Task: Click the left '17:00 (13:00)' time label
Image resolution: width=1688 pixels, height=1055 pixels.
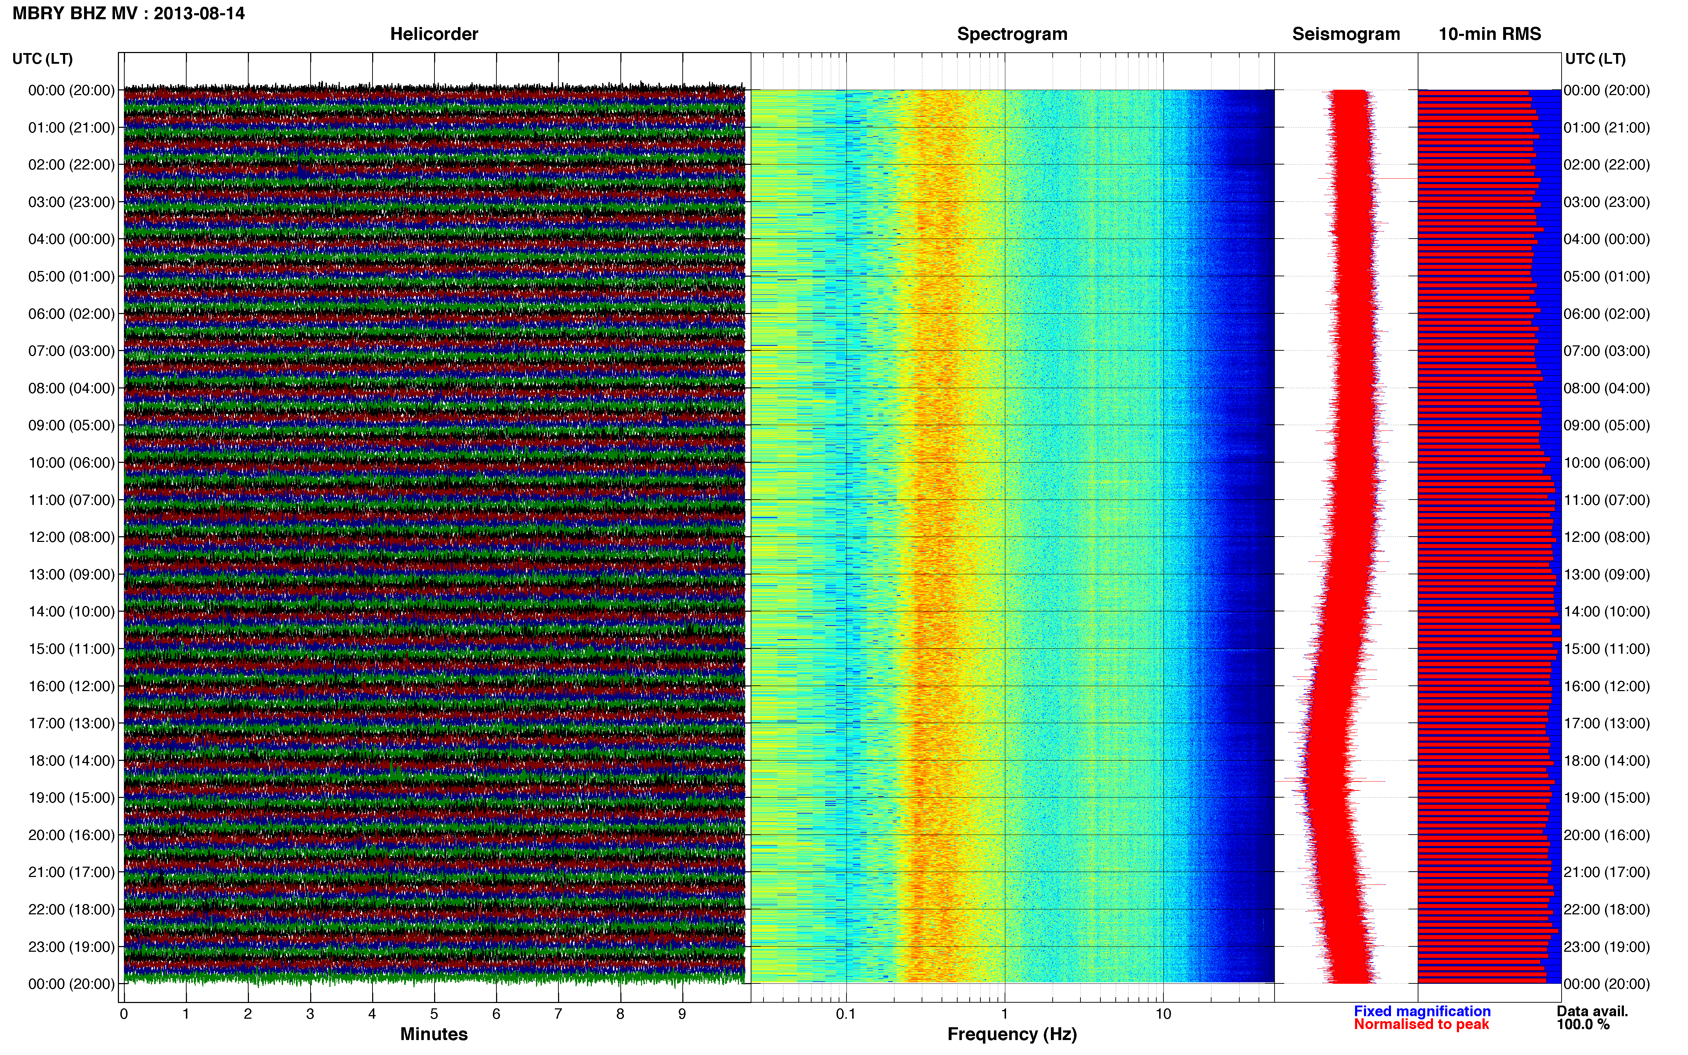Action: (x=71, y=723)
